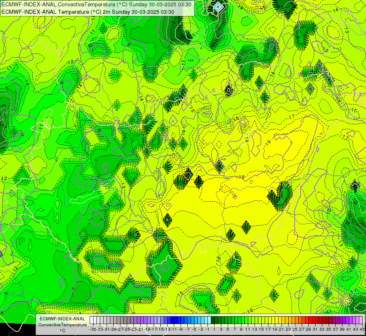Select the pink legend swatch above 45
The image size is (366, 336).
pyautogui.click(x=361, y=320)
